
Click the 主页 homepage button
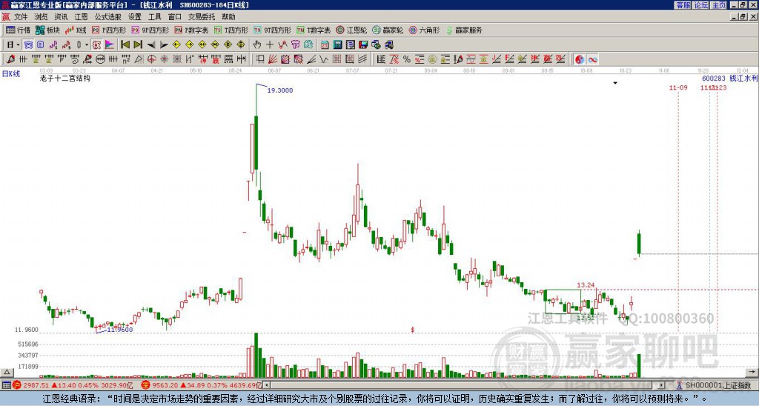[x=719, y=5]
